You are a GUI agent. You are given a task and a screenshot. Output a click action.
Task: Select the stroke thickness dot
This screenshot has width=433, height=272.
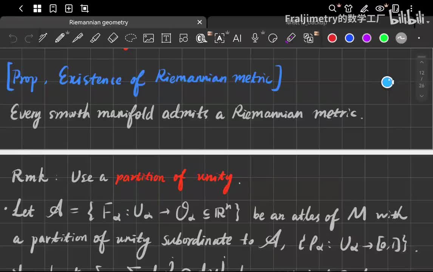pyautogui.click(x=419, y=38)
